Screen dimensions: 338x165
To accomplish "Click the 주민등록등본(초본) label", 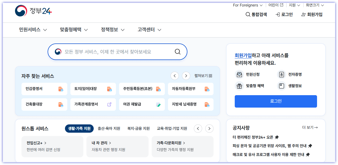I will 138,89.
